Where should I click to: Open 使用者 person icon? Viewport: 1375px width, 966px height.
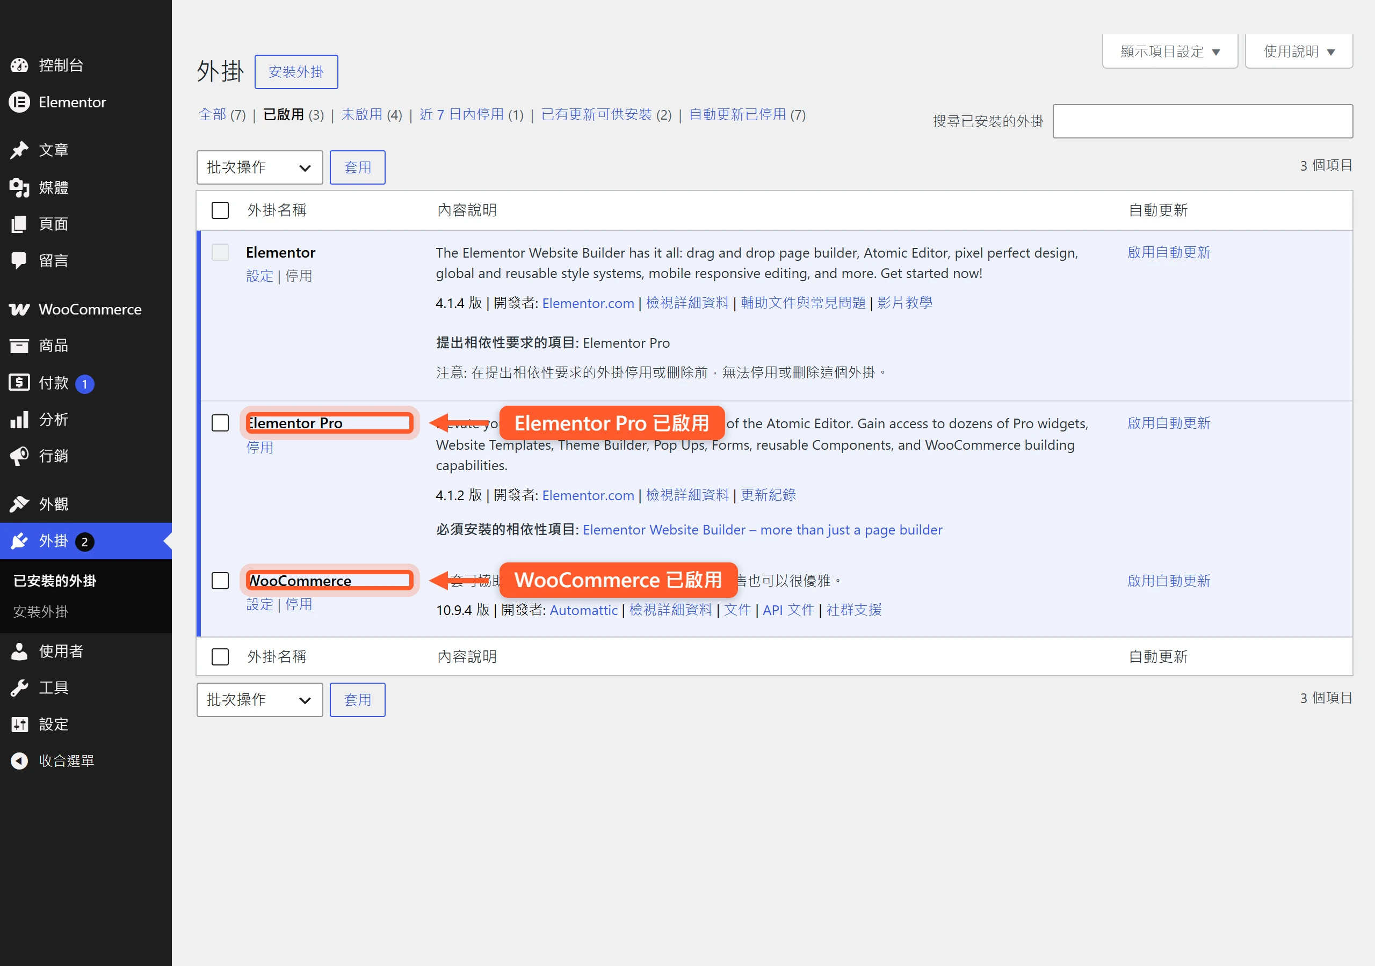19,651
